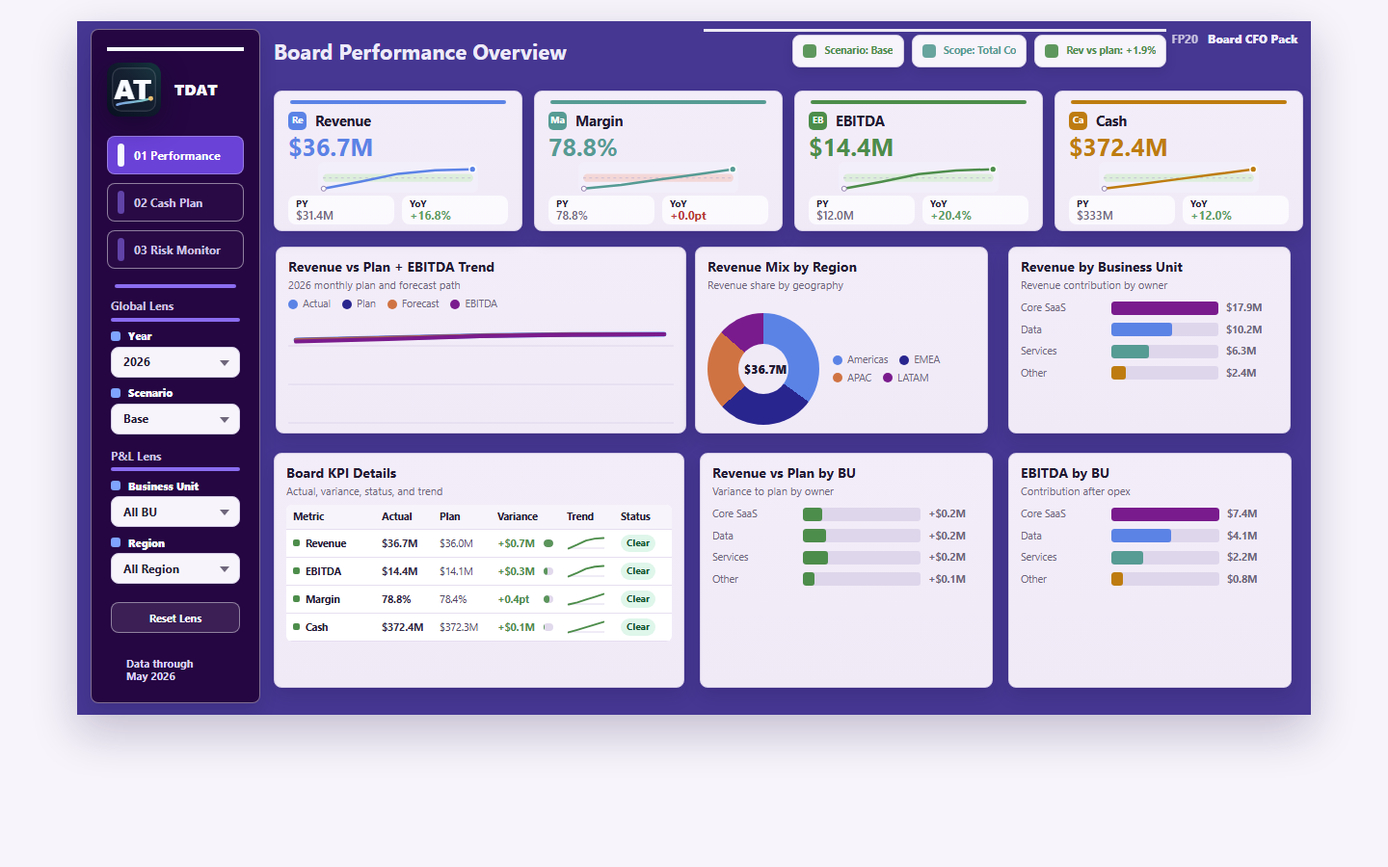
Task: Click Other value $2.4M in Business Unit
Action: point(1241,373)
